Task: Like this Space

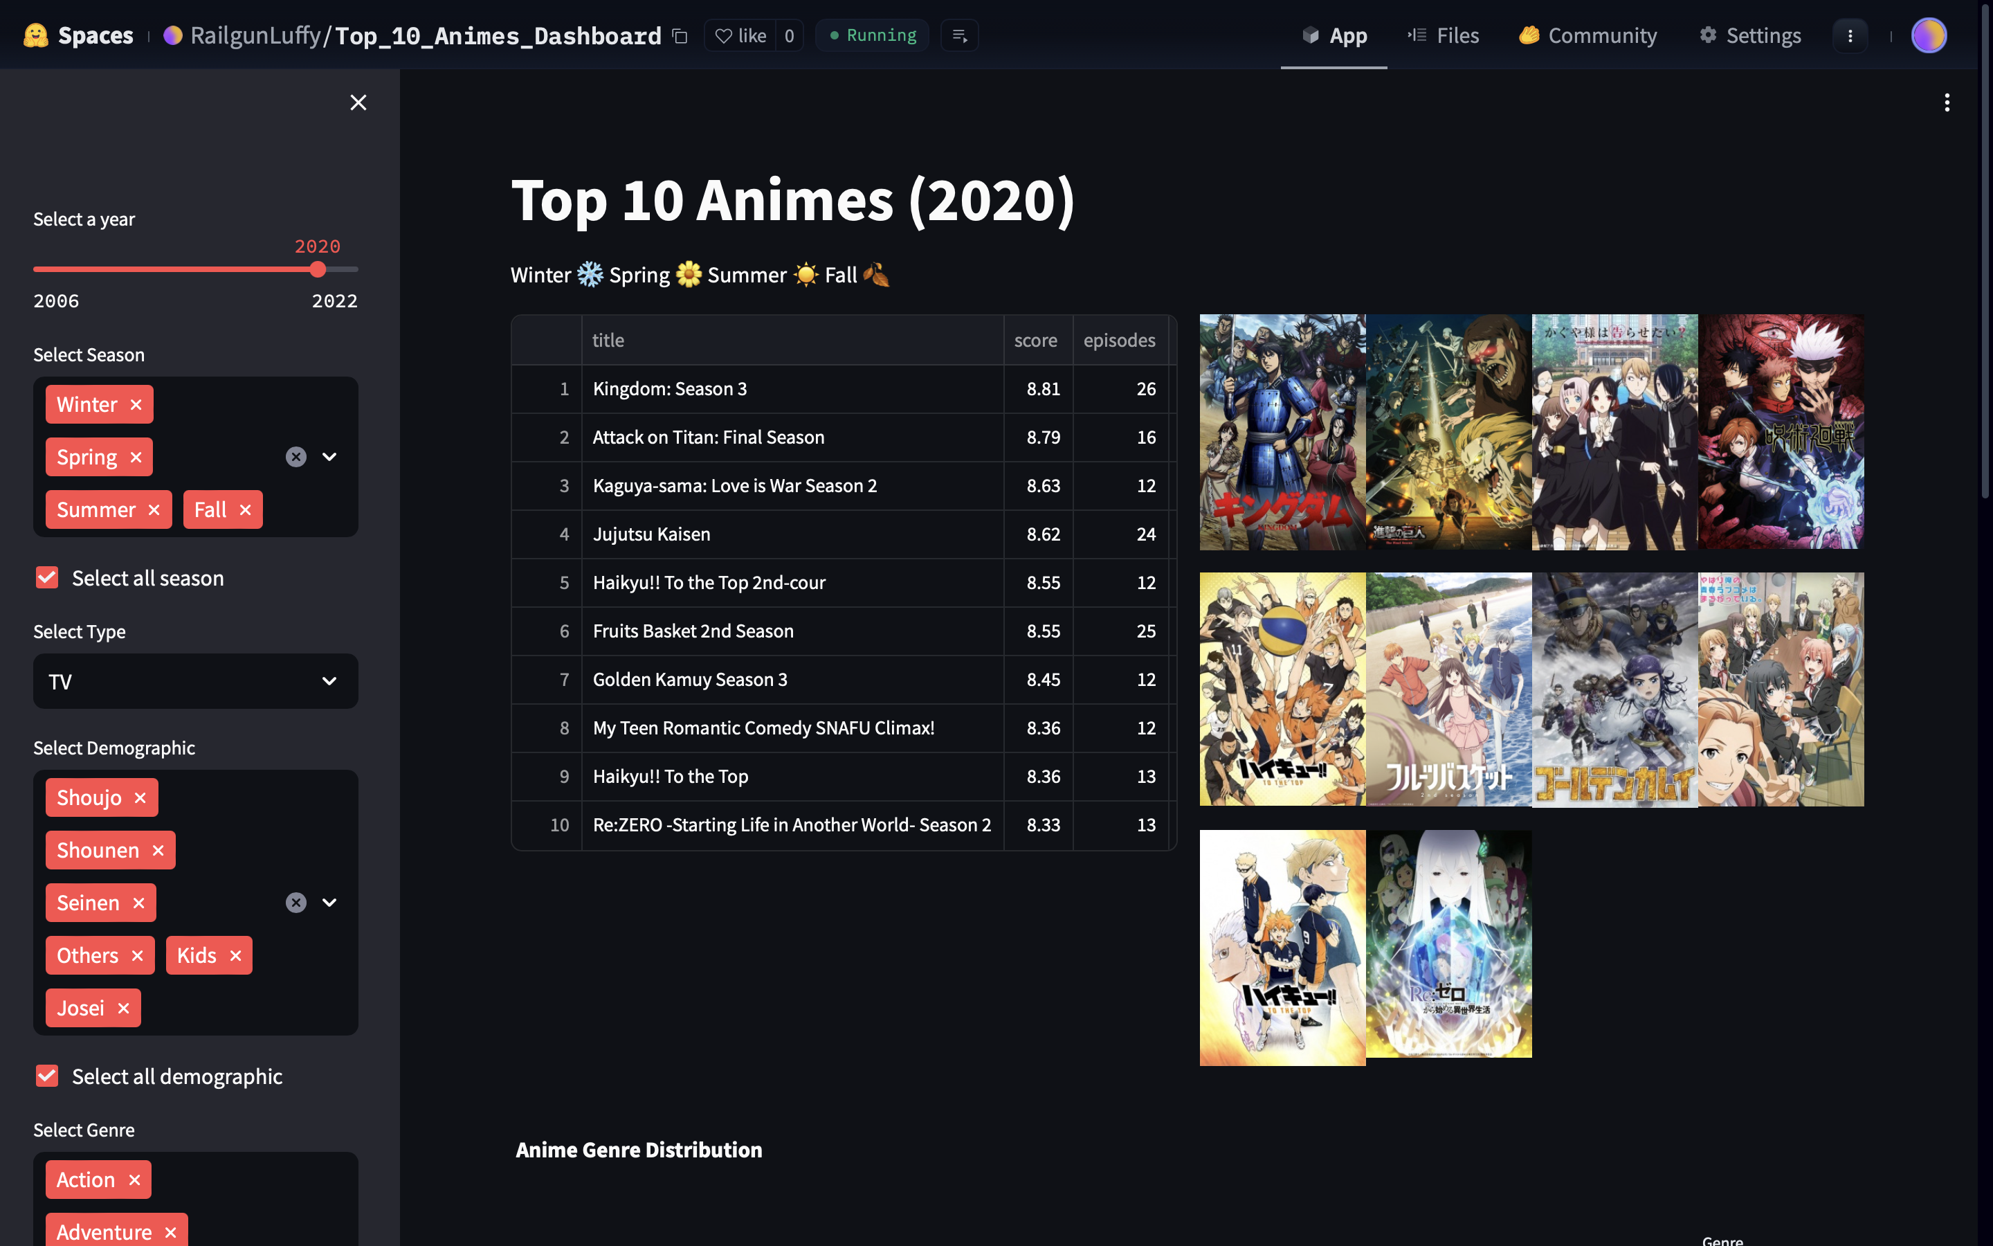Action: (740, 35)
